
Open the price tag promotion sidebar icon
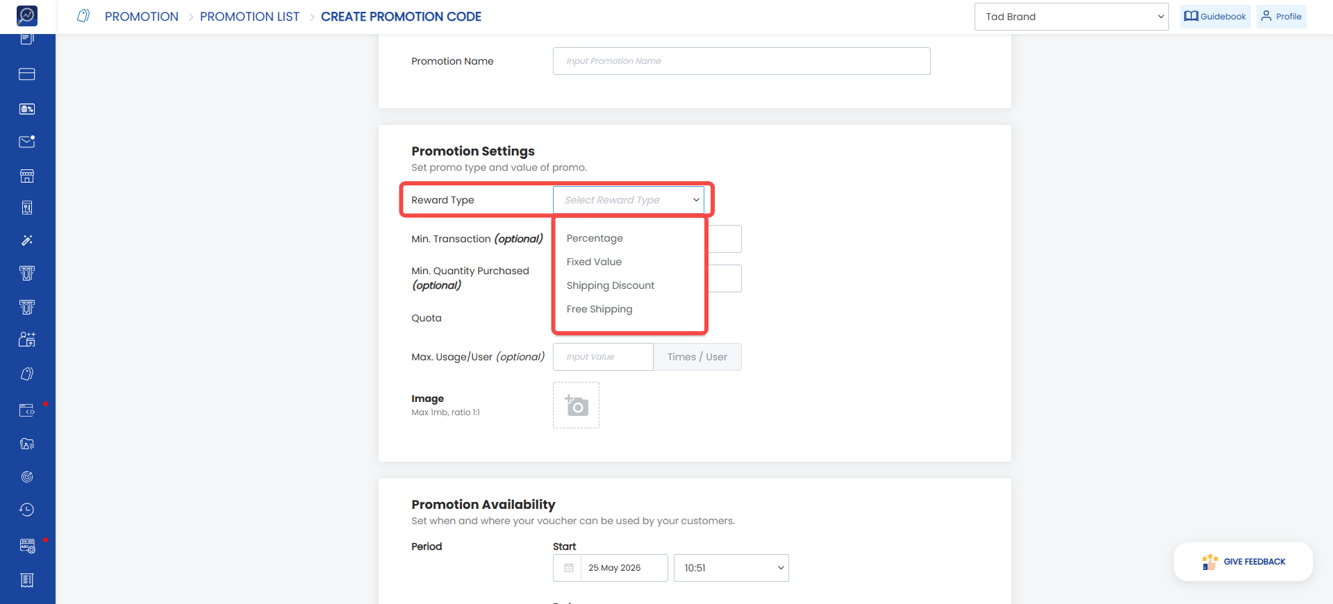pyautogui.click(x=27, y=374)
